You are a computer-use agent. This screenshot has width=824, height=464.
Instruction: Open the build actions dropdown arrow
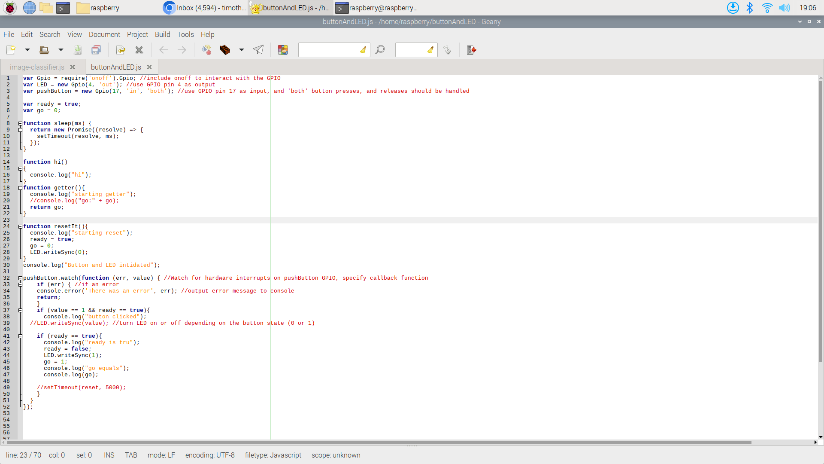[x=242, y=50]
